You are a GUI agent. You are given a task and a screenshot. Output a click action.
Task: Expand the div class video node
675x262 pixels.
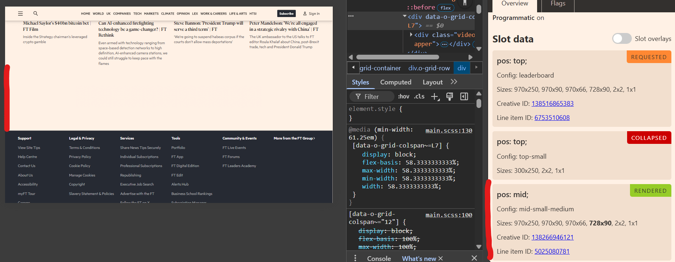pyautogui.click(x=411, y=34)
